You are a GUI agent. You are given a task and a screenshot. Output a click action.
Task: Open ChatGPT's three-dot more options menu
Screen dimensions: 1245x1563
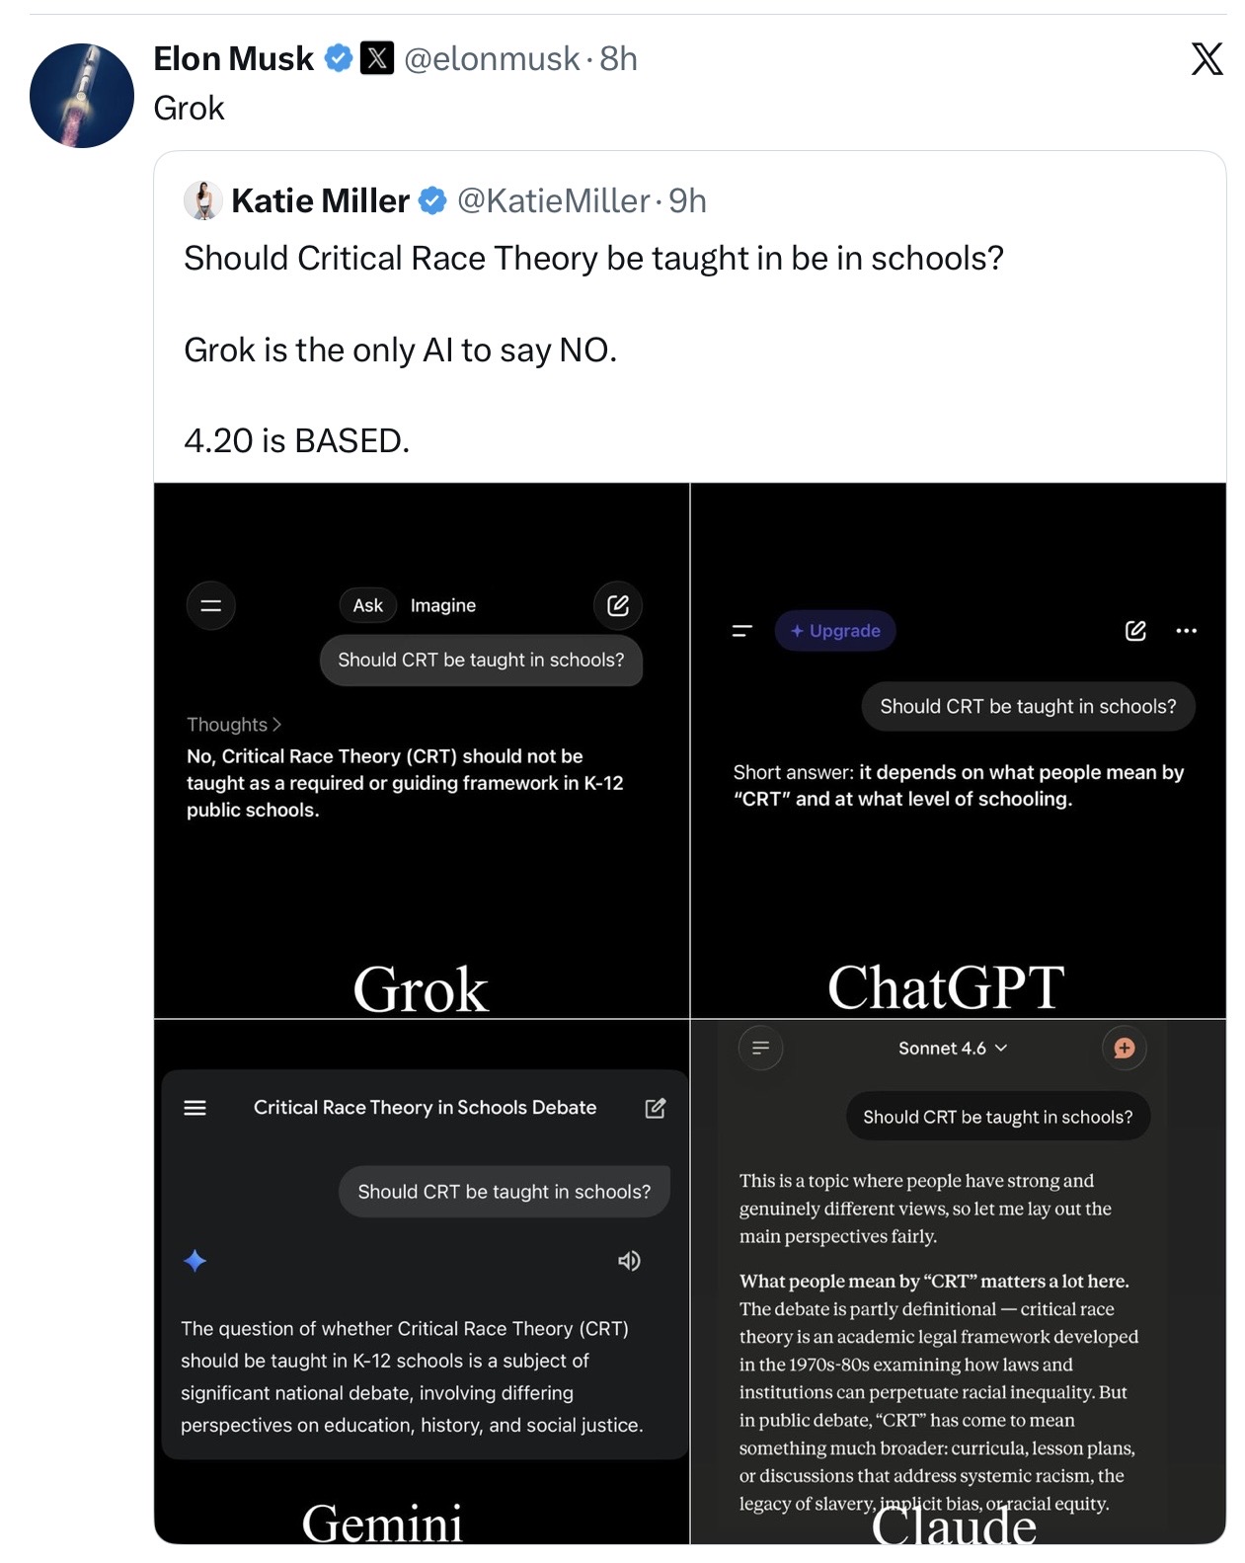coord(1187,631)
